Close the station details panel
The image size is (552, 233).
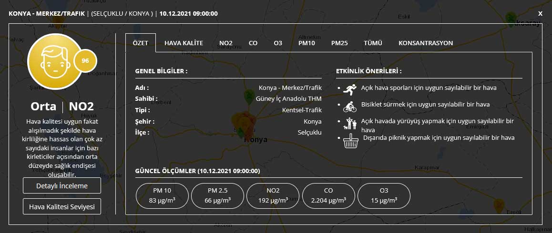[x=540, y=14]
